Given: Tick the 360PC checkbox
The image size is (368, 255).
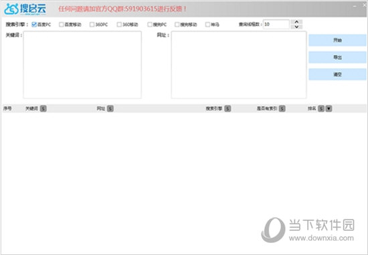Looking at the screenshot, I should pyautogui.click(x=92, y=24).
